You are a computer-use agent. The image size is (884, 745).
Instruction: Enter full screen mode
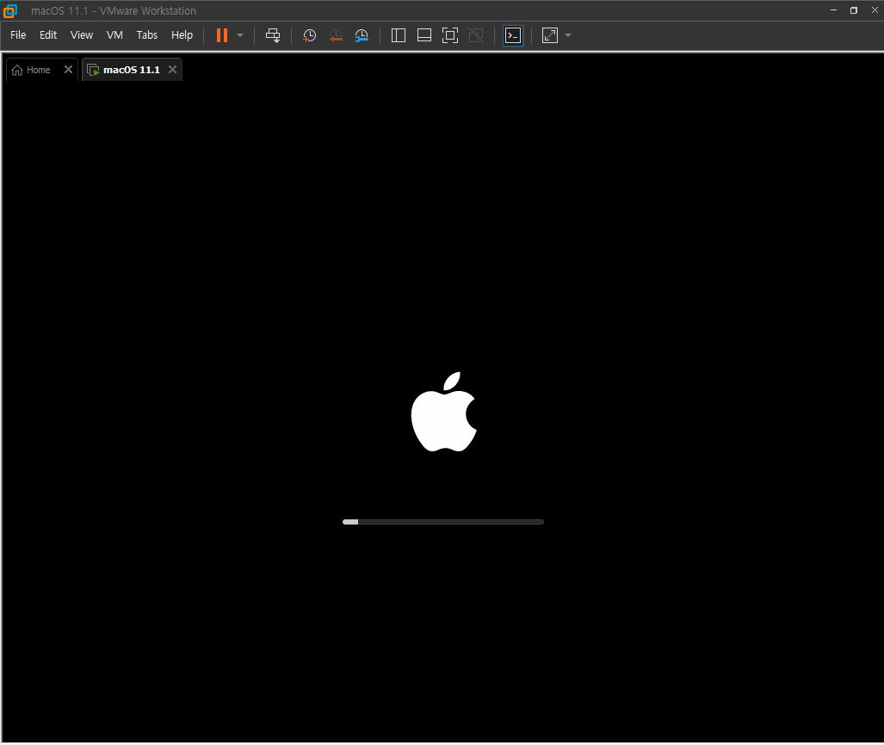click(x=450, y=35)
